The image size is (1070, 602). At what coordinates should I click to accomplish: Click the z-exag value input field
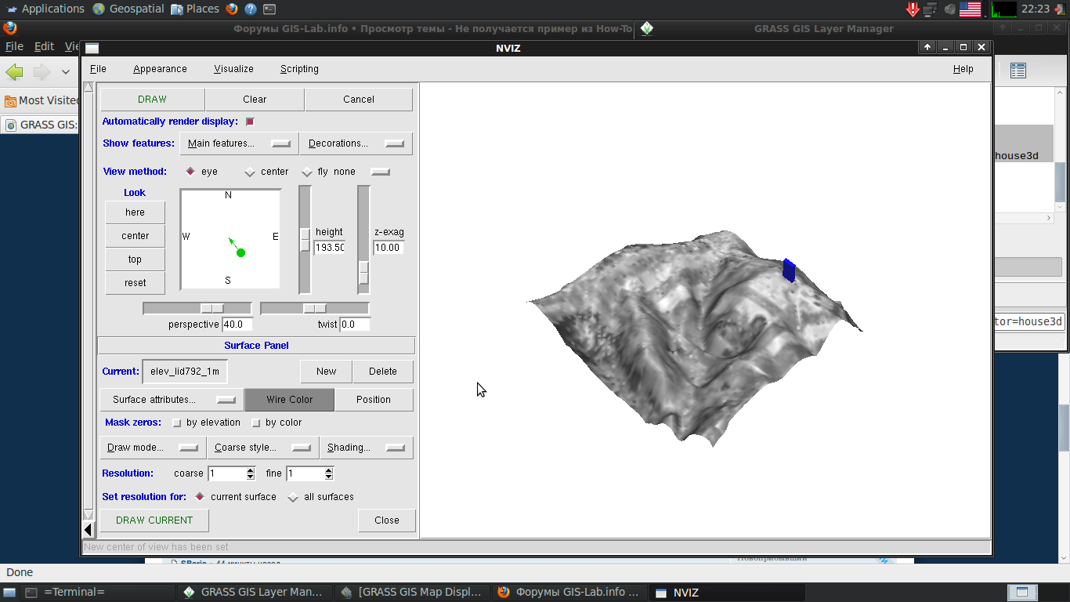388,248
